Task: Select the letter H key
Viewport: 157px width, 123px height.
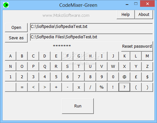Action: (x=90, y=56)
